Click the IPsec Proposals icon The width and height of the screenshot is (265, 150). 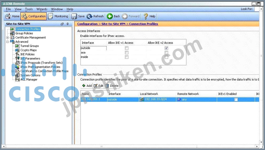[17, 63]
